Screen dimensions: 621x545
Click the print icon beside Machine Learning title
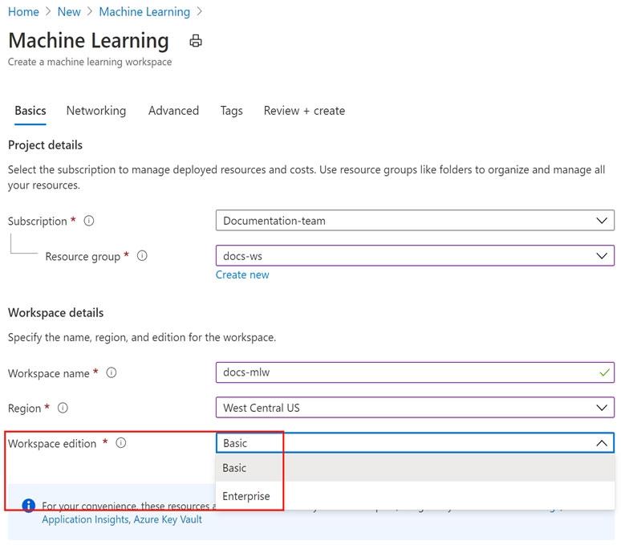click(196, 41)
